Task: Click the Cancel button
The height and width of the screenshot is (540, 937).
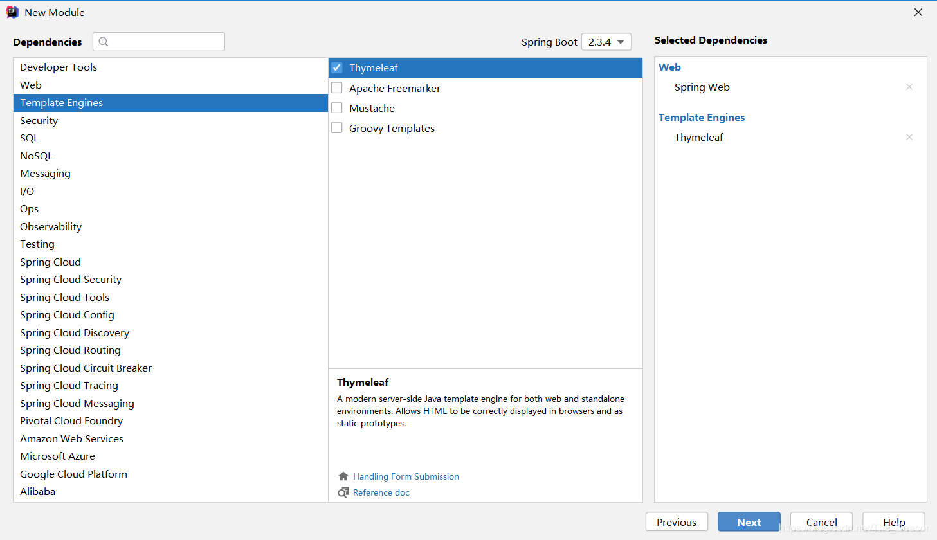Action: 821,522
